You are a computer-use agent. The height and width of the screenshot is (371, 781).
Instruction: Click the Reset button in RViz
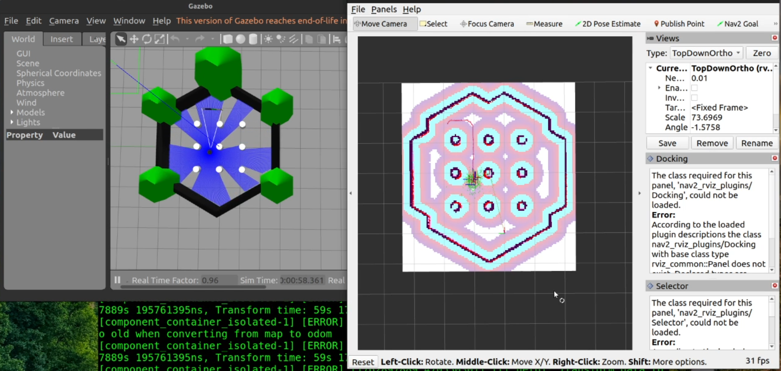point(363,362)
